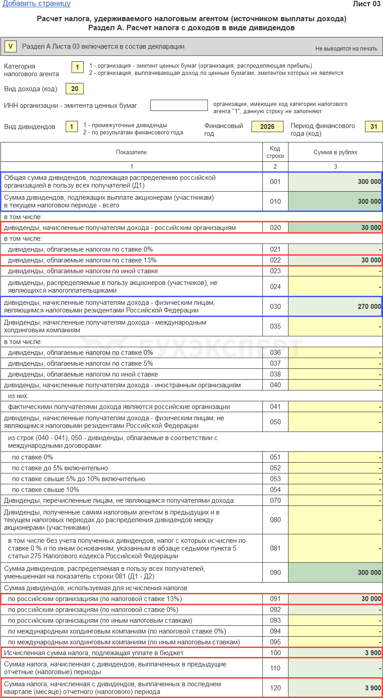Select line 100 amount cell 3 900

click(335, 653)
